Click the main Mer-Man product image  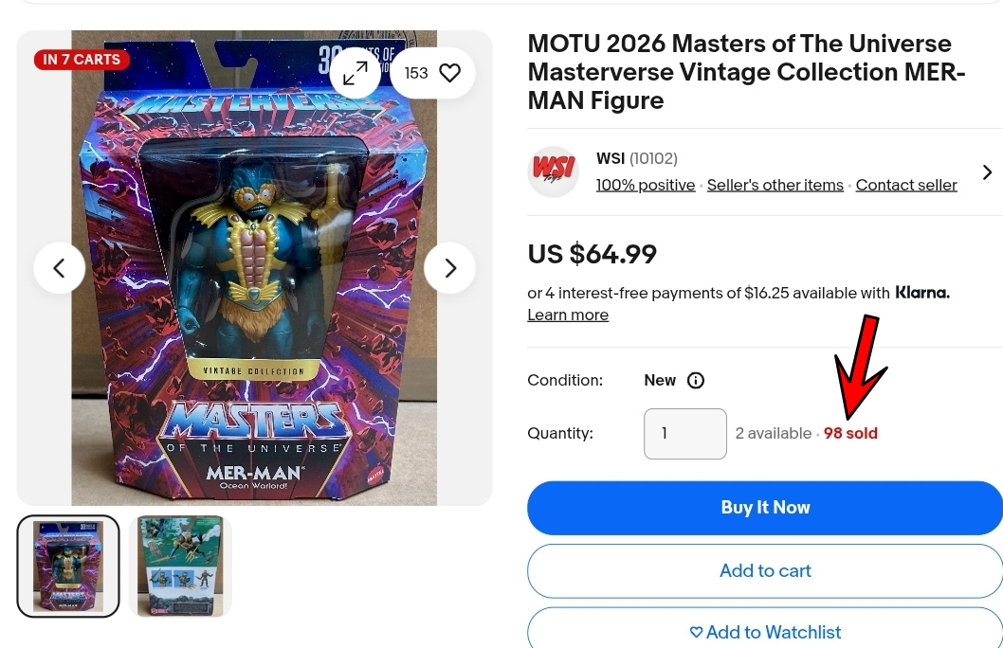(x=254, y=268)
